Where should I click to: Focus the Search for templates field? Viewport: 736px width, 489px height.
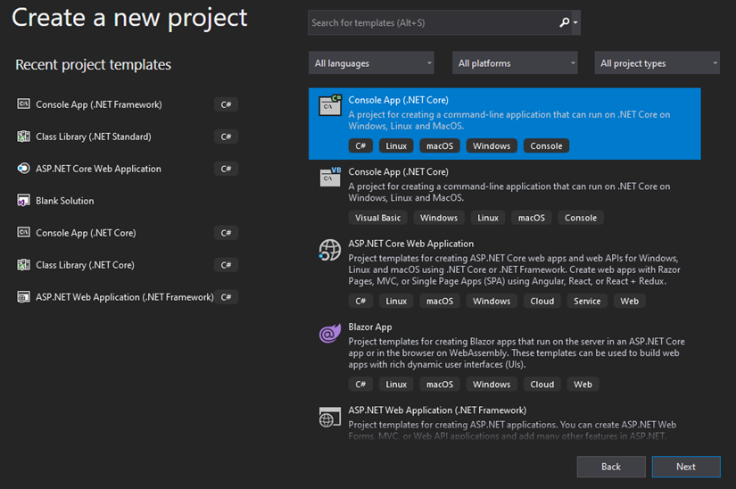[x=433, y=23]
